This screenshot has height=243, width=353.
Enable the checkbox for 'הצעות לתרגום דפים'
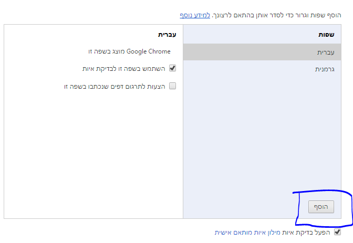click(172, 86)
